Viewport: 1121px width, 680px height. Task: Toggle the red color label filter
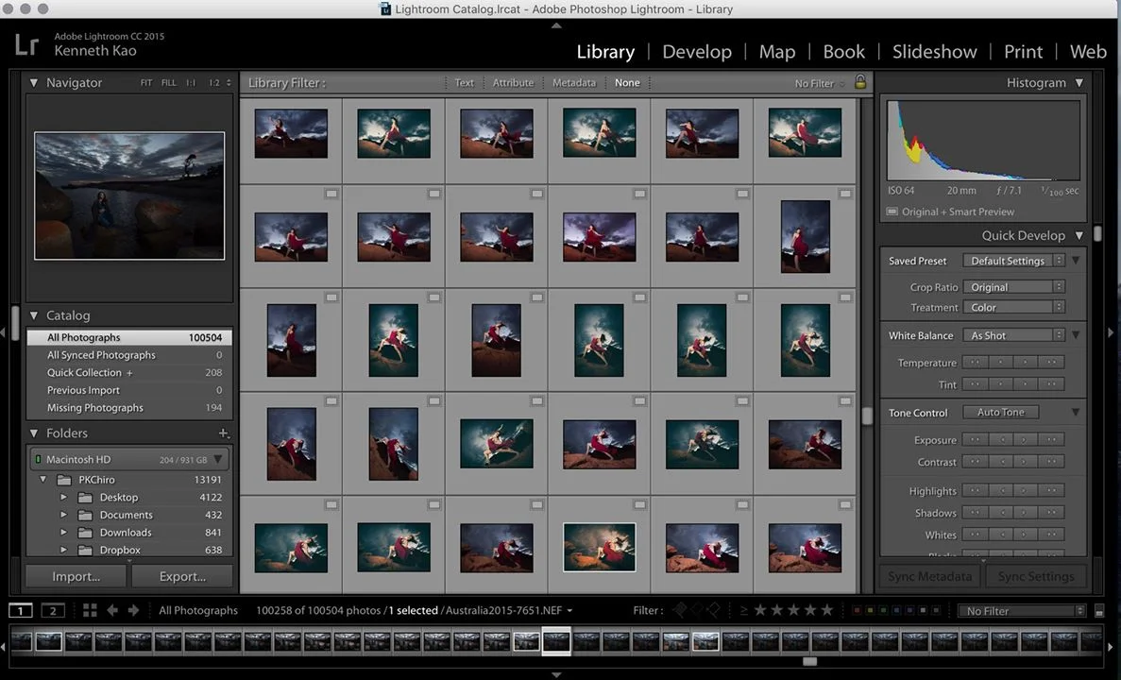(x=857, y=611)
